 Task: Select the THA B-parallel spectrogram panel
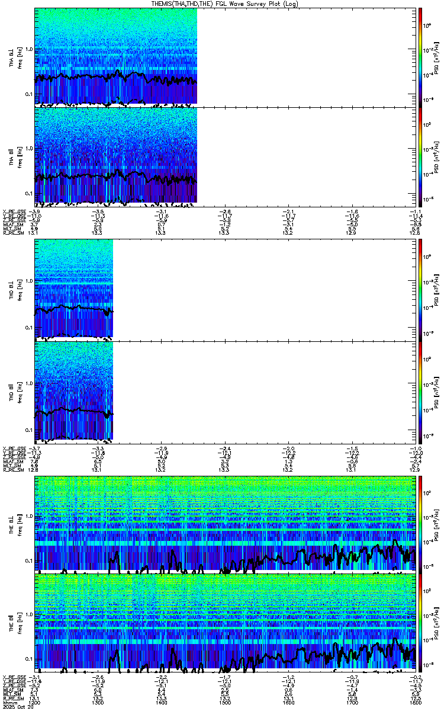[225, 157]
